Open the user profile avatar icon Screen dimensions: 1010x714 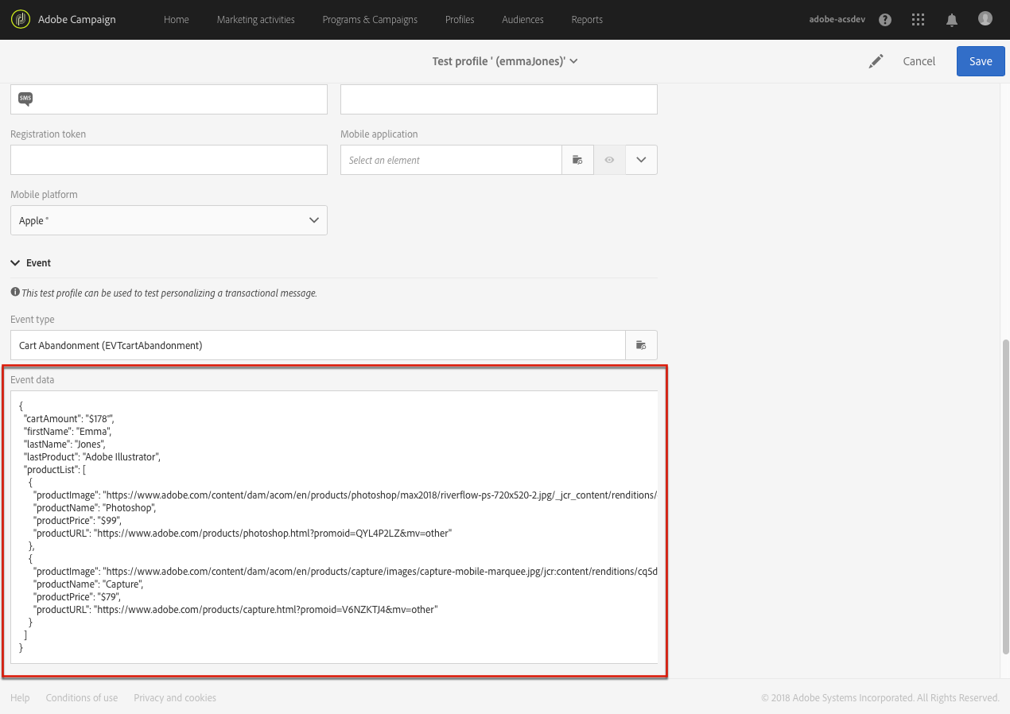tap(985, 18)
